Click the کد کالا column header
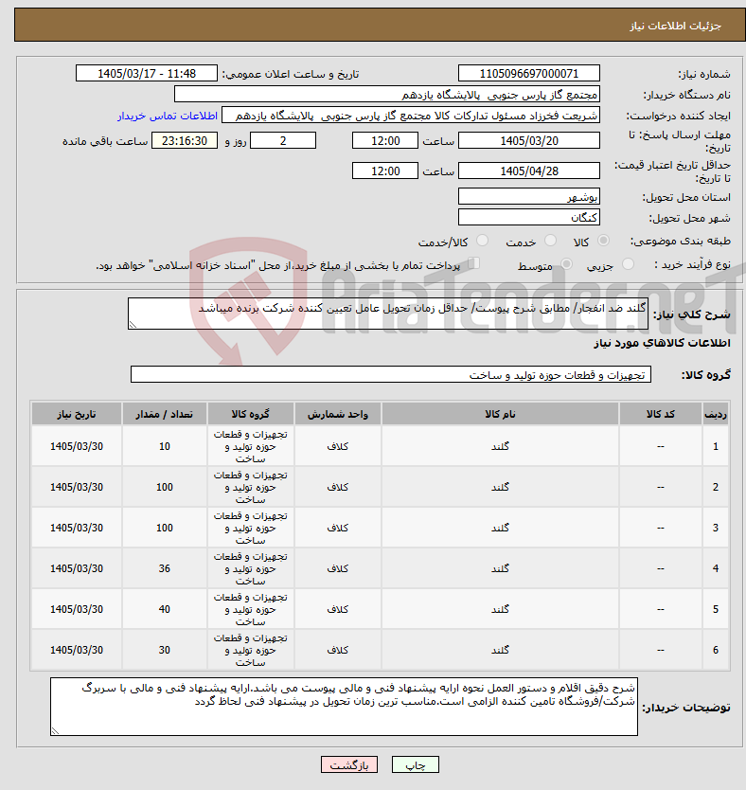Image resolution: width=746 pixels, height=790 pixels. click(x=661, y=414)
